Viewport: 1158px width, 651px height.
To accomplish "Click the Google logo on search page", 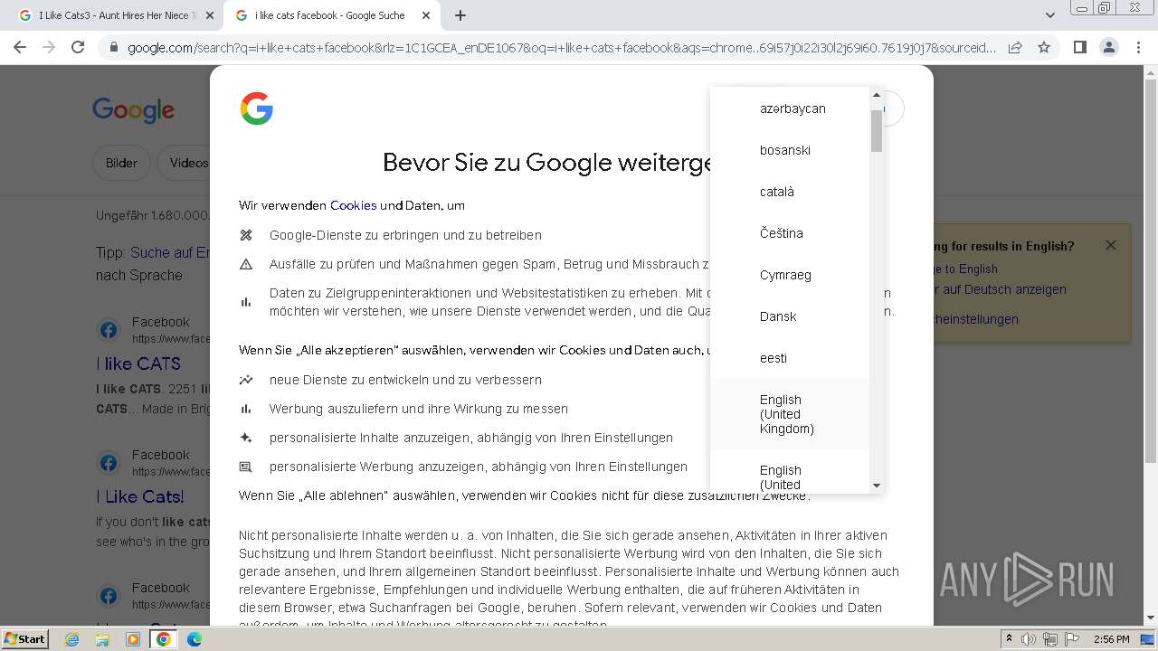I will [x=133, y=110].
